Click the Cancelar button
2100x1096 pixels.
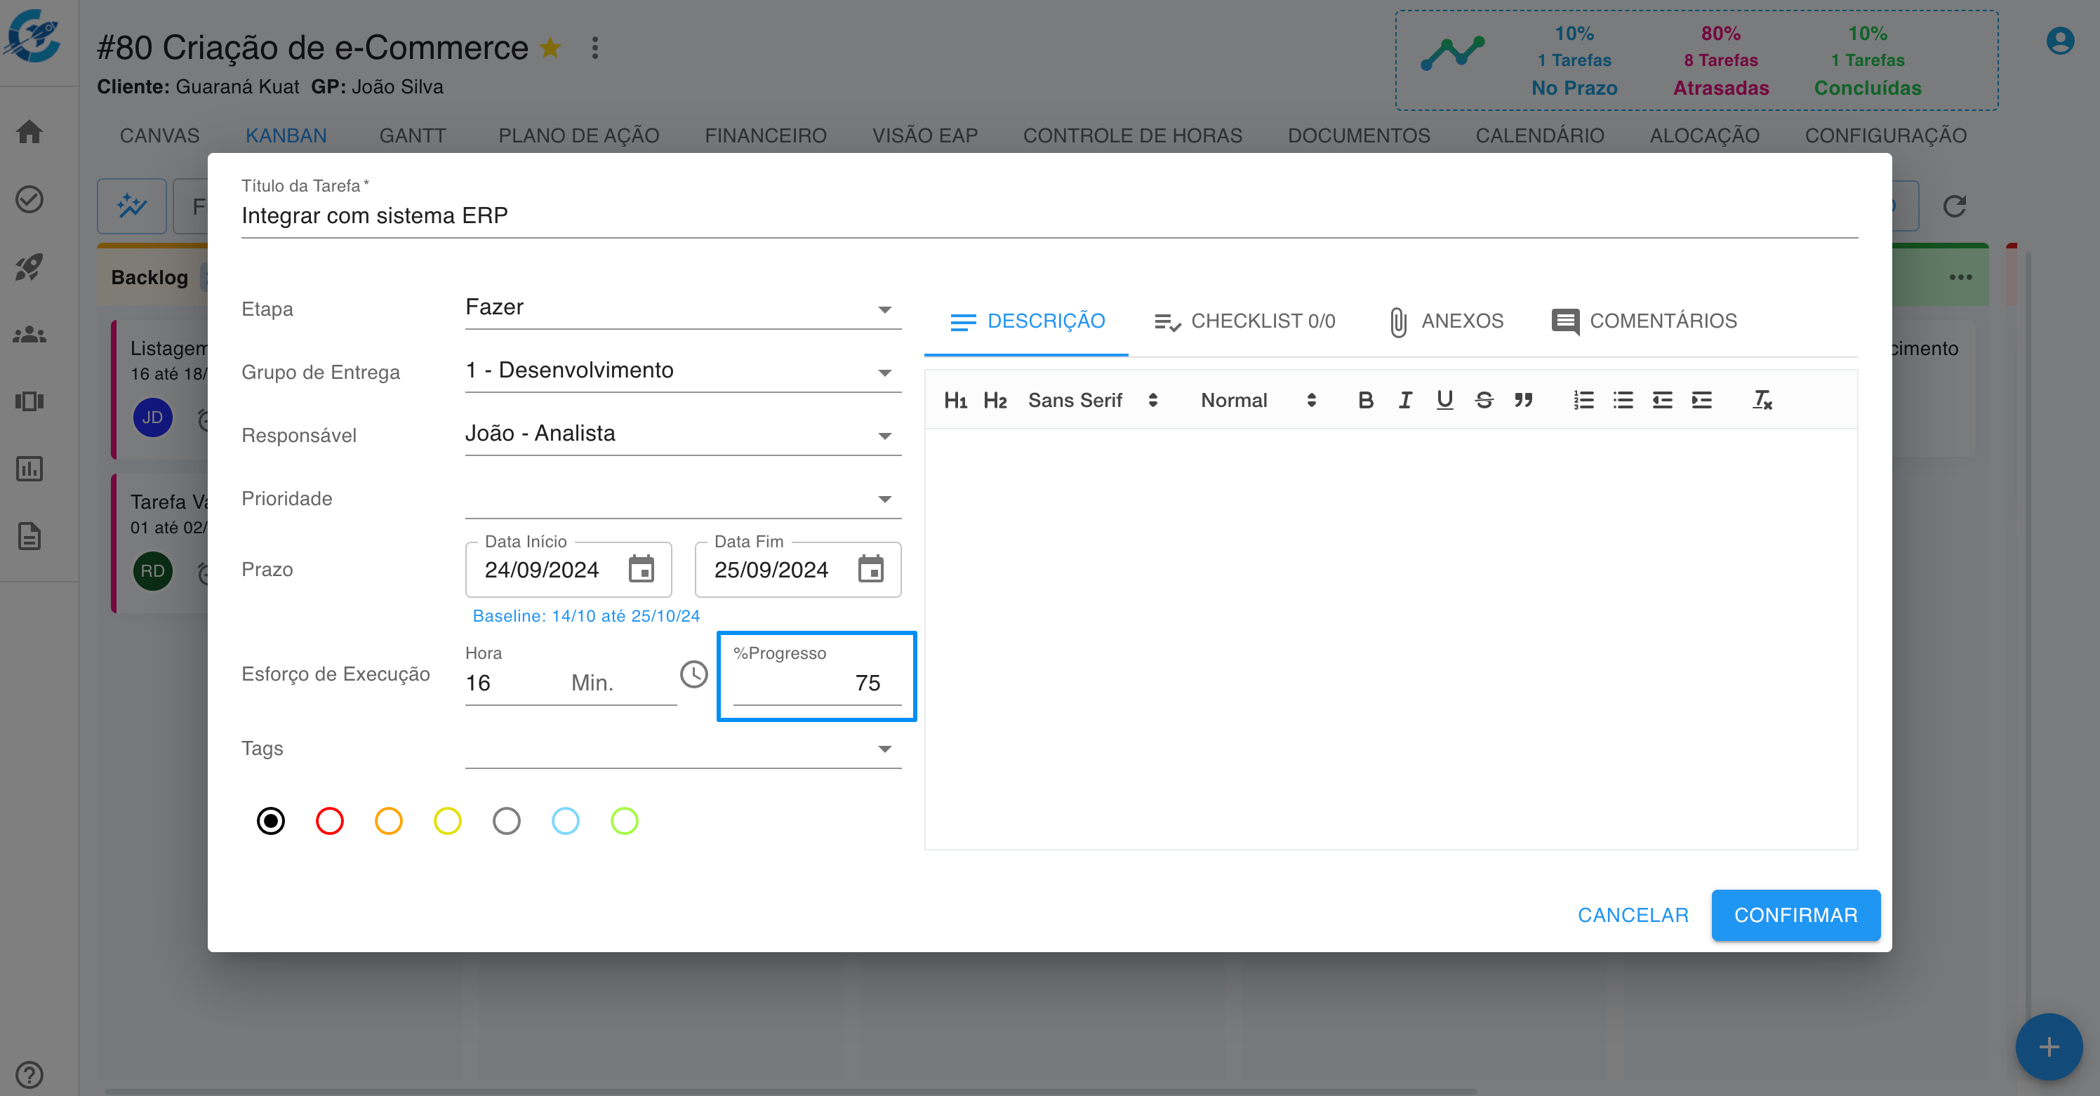pos(1633,915)
